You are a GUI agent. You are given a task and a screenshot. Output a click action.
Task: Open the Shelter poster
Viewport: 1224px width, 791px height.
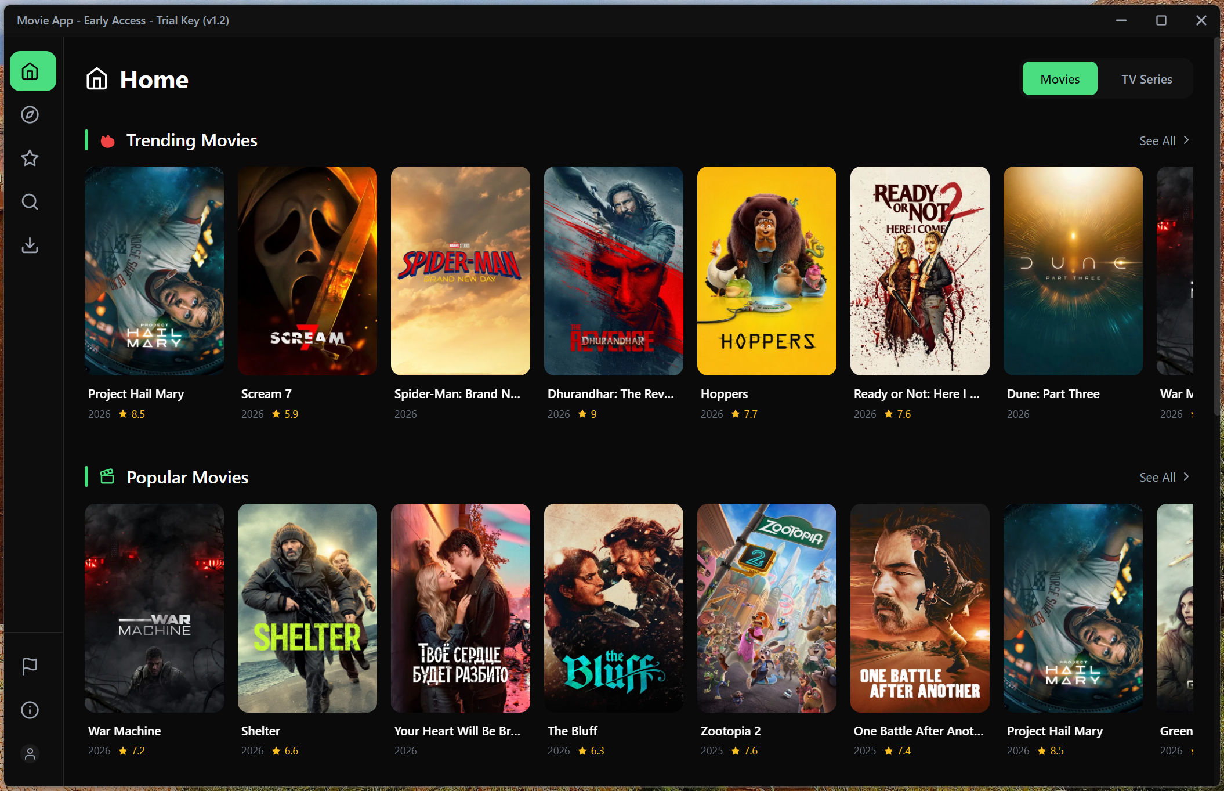(307, 608)
